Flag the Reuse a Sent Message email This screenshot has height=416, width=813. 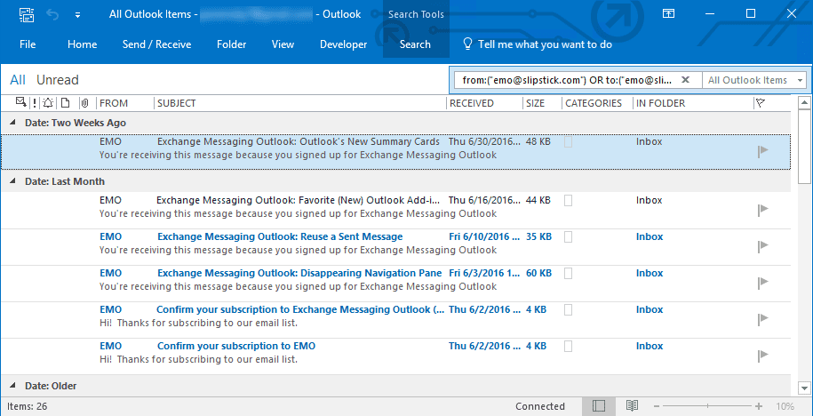coord(762,246)
